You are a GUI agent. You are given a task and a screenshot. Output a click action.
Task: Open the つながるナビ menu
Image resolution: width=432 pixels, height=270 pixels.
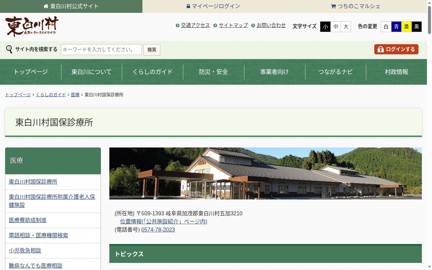[335, 72]
